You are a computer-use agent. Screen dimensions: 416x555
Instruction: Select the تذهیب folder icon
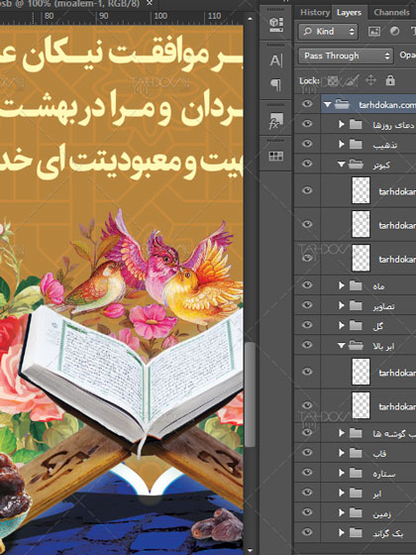tap(356, 144)
